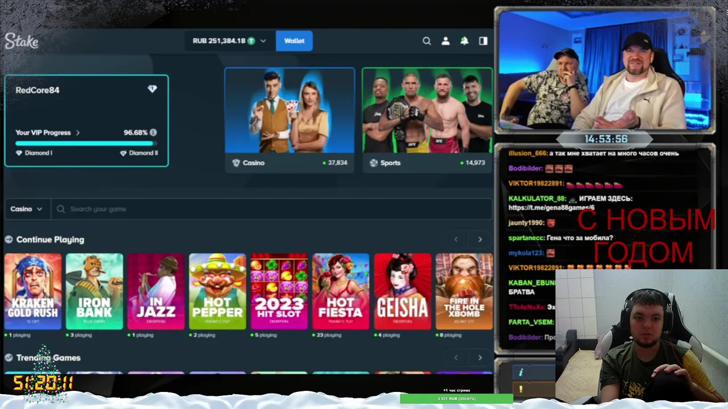Open the Casino category dropdown
Image resolution: width=728 pixels, height=409 pixels.
(x=26, y=209)
